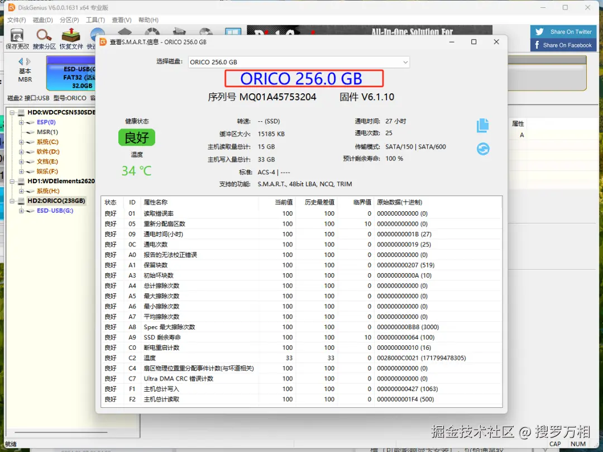Click the ESD-USB FAT32 32.0GB partition block
The height and width of the screenshot is (452, 603).
click(71, 73)
